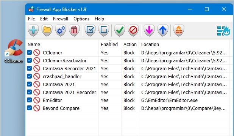Open the Firewall menu

tap(61, 19)
